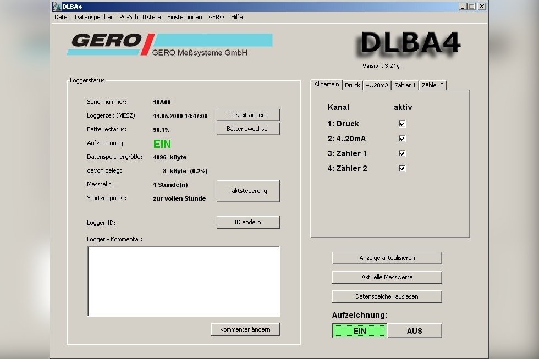539x359 pixels.
Task: Turn recording off with AUS button
Action: [x=414, y=331]
